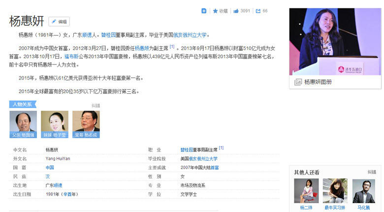Click 汉 link in the 民族 row

click(x=48, y=177)
